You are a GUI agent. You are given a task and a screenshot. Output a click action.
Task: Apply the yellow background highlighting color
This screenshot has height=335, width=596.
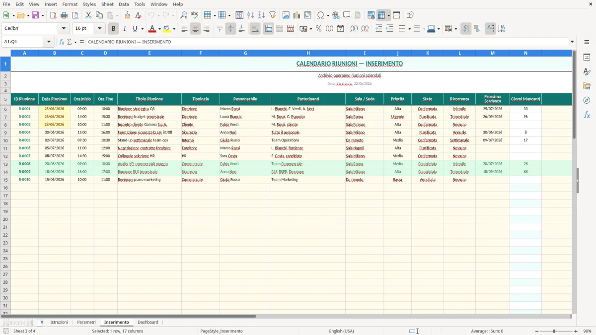coord(167,29)
